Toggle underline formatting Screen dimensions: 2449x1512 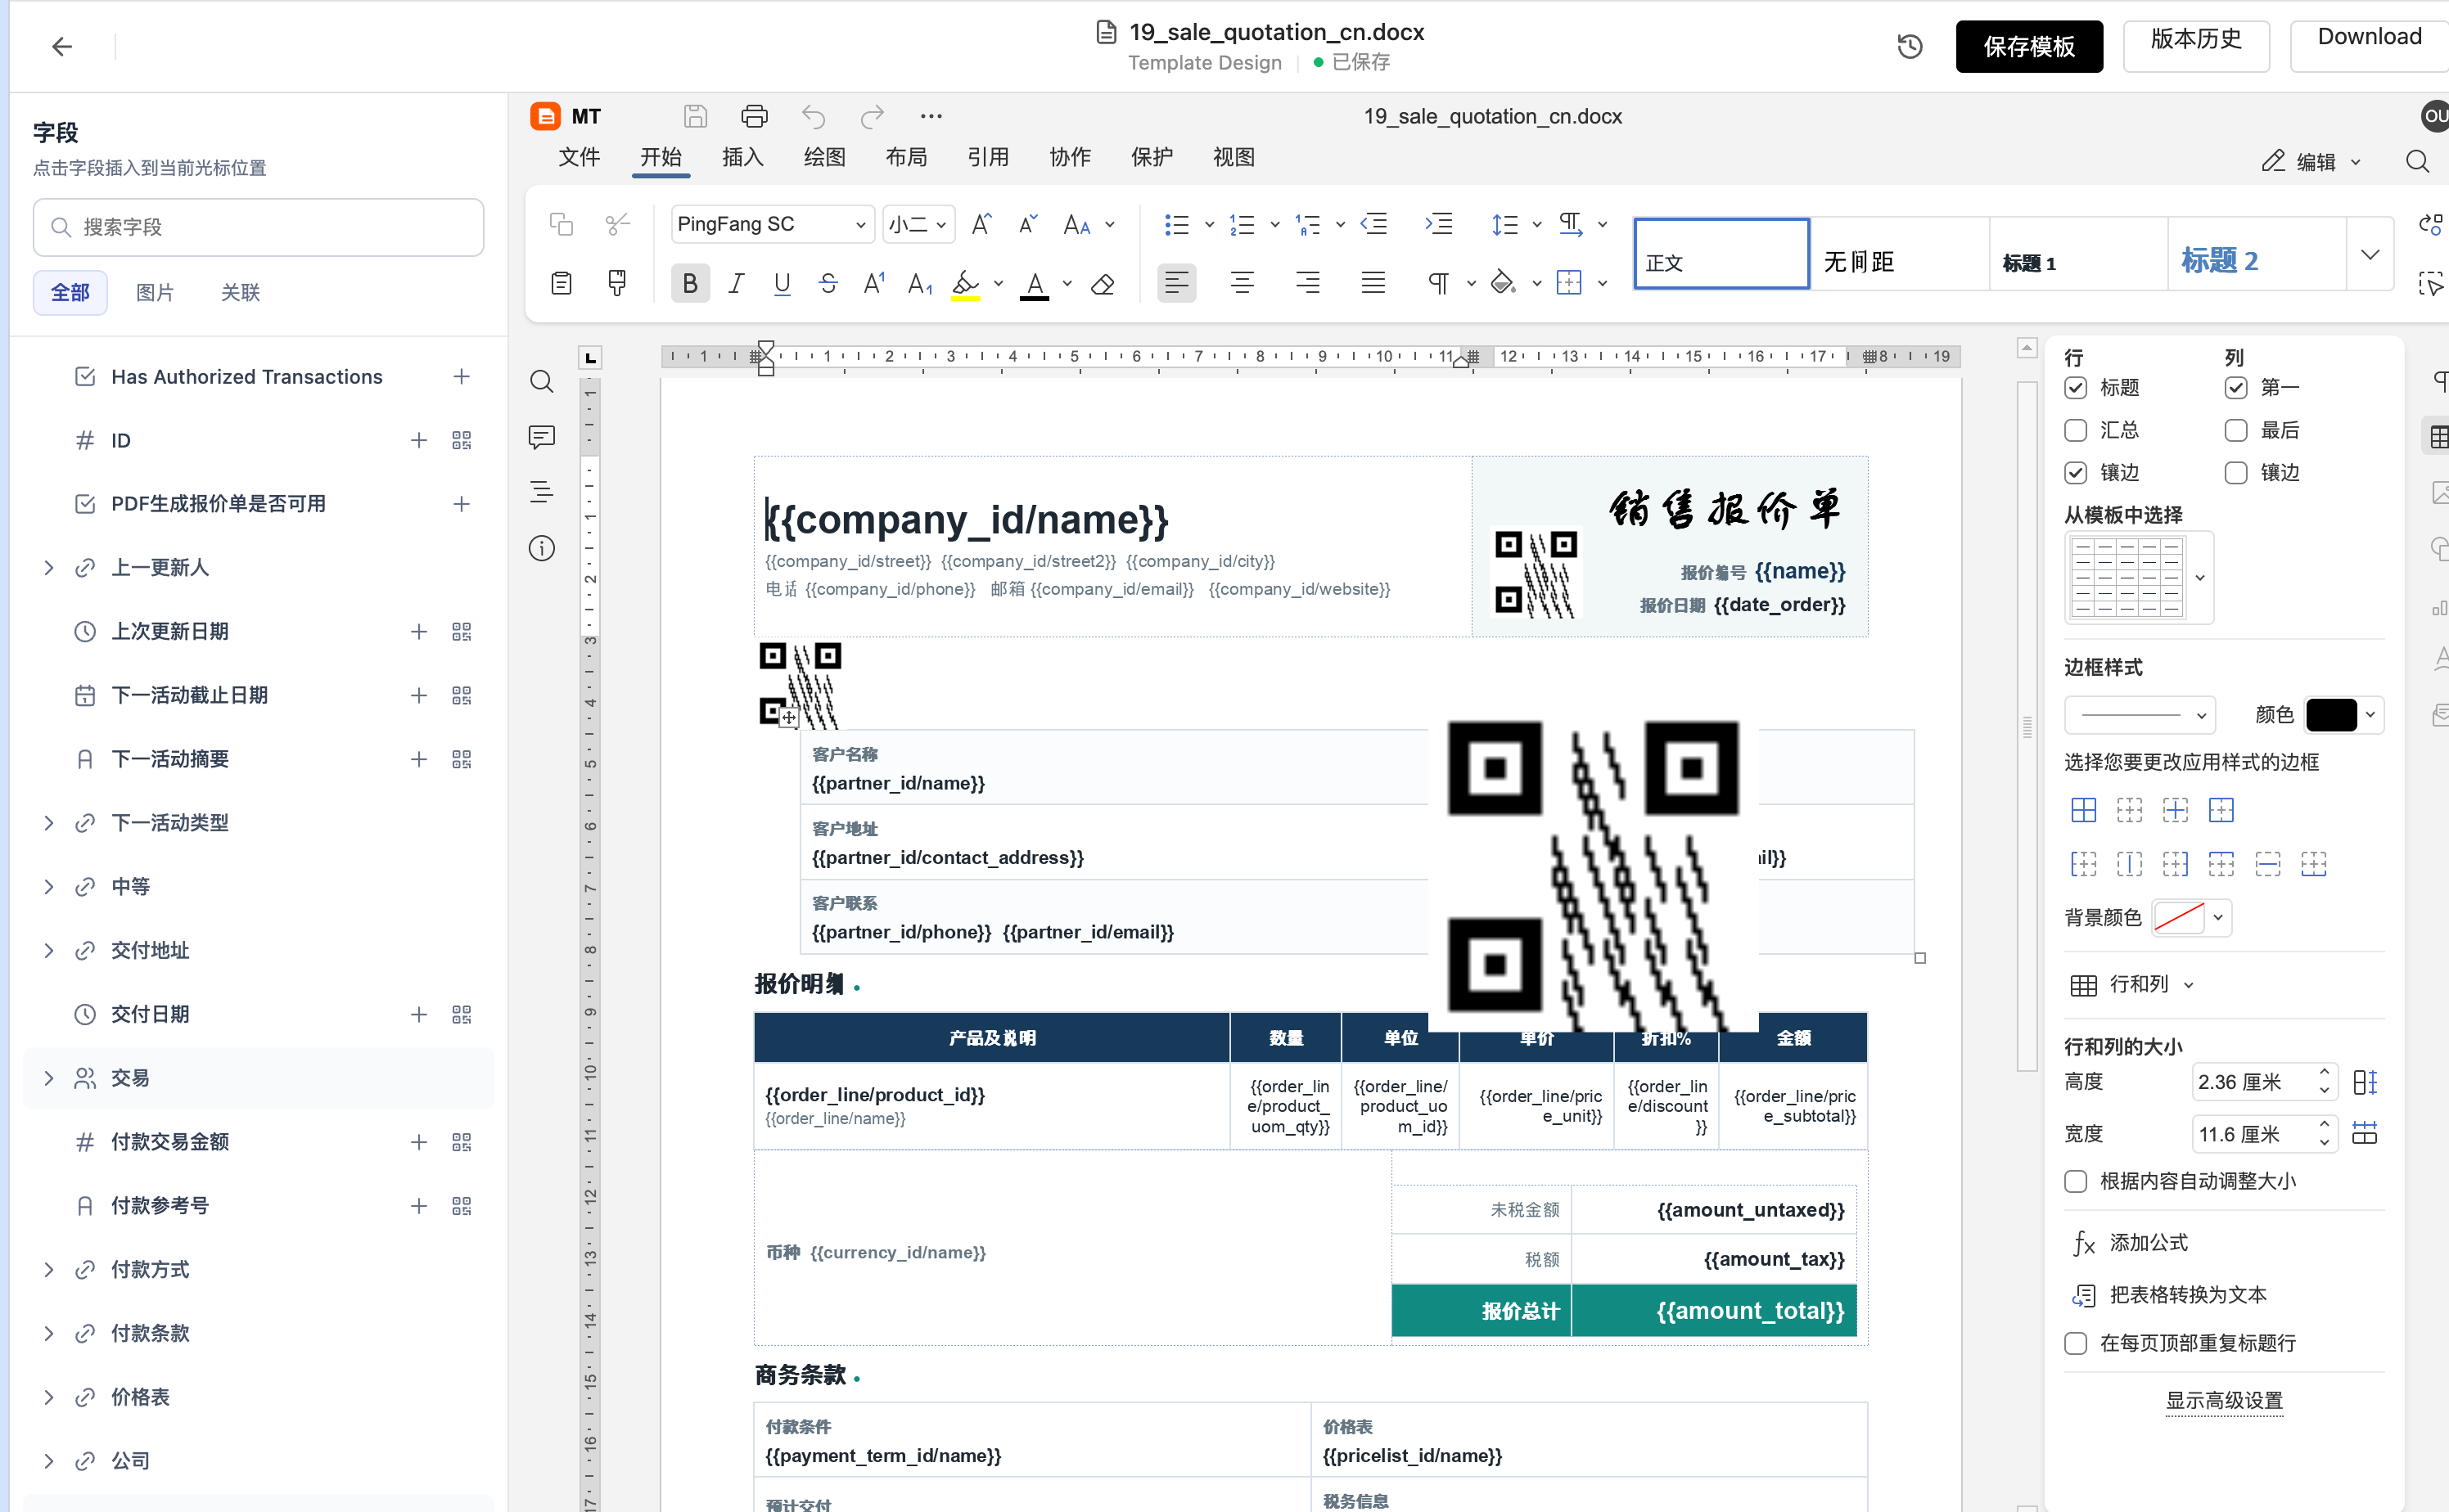coord(782,284)
